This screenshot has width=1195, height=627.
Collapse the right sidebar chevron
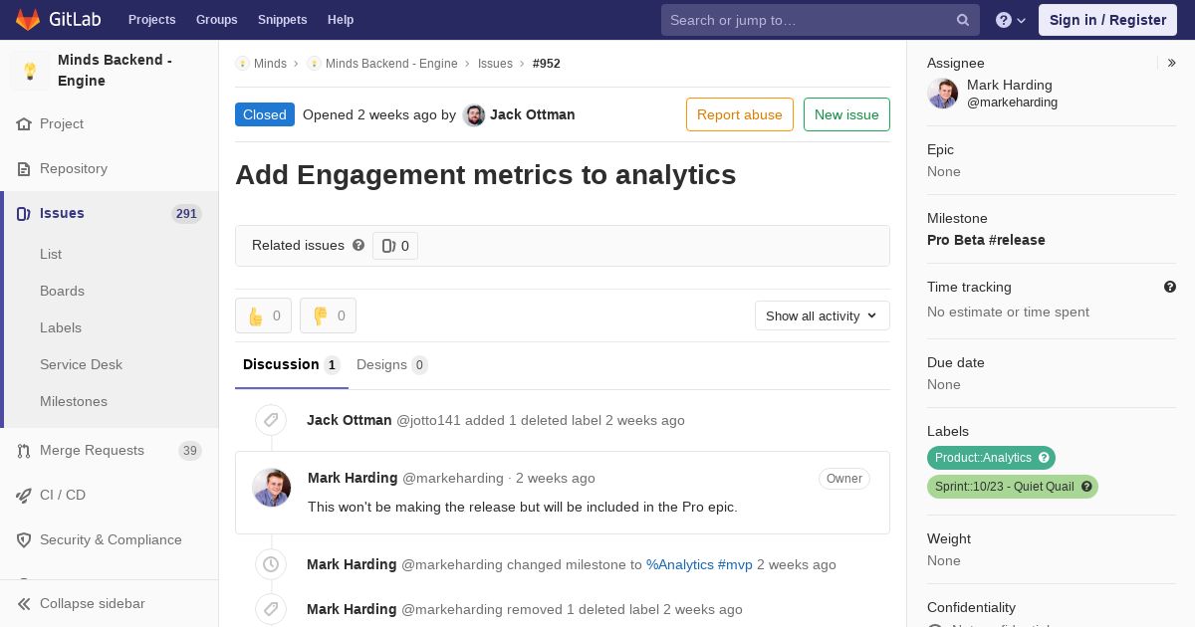[x=1172, y=63]
